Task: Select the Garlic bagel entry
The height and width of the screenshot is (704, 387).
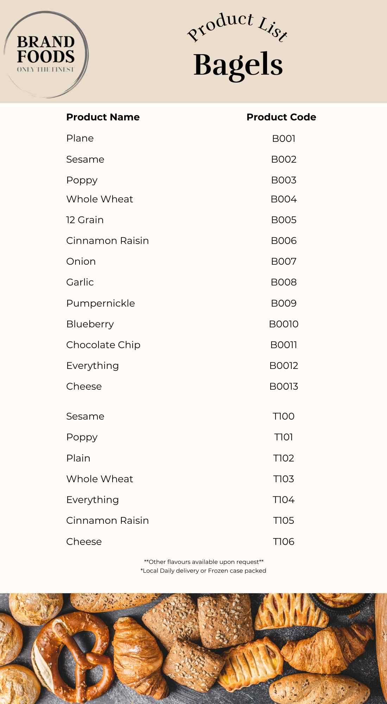Action: pos(80,282)
